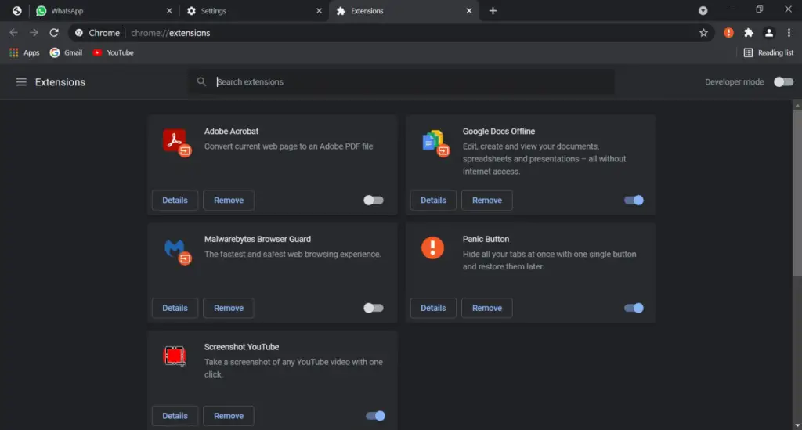Click the tab search dropdown circle

[703, 11]
